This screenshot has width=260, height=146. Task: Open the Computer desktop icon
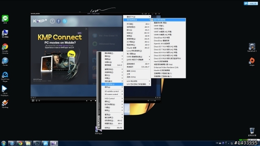pyautogui.click(x=5, y=34)
